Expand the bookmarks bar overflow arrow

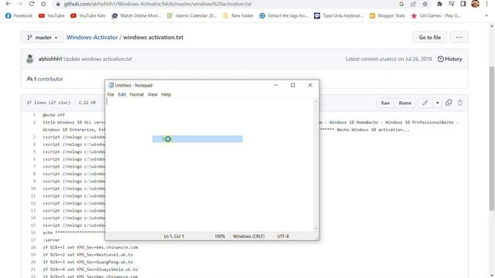486,15
